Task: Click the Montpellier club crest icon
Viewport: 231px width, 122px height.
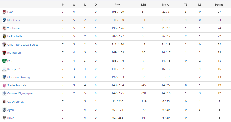Action: (4, 20)
